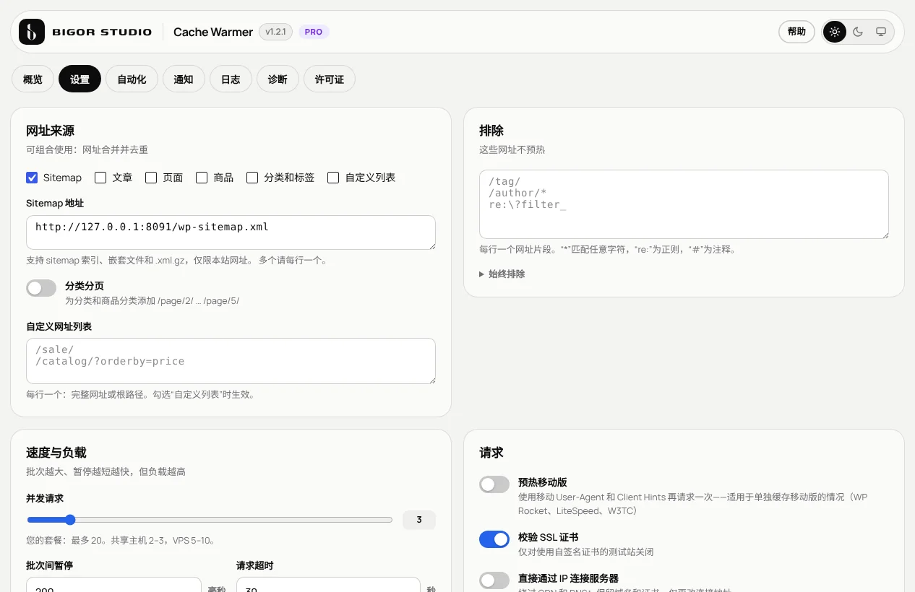Click the 请求超时 input field
Viewport: 915px width, 592px height.
tap(328, 585)
